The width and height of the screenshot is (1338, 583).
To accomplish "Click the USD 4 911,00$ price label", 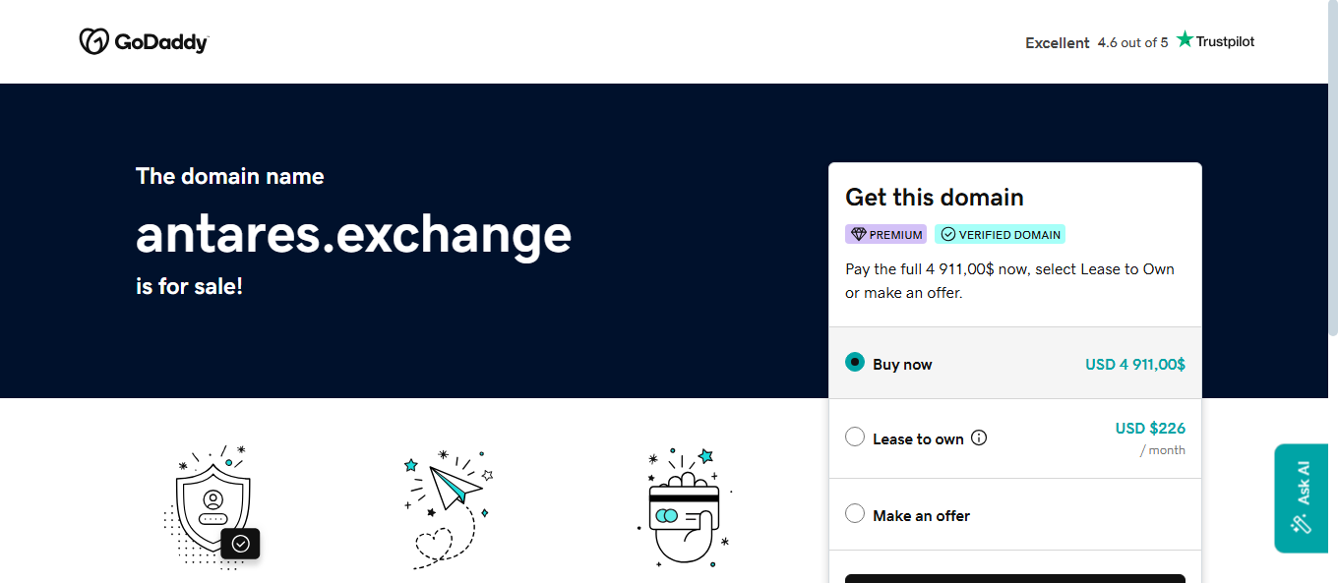I will (x=1135, y=364).
